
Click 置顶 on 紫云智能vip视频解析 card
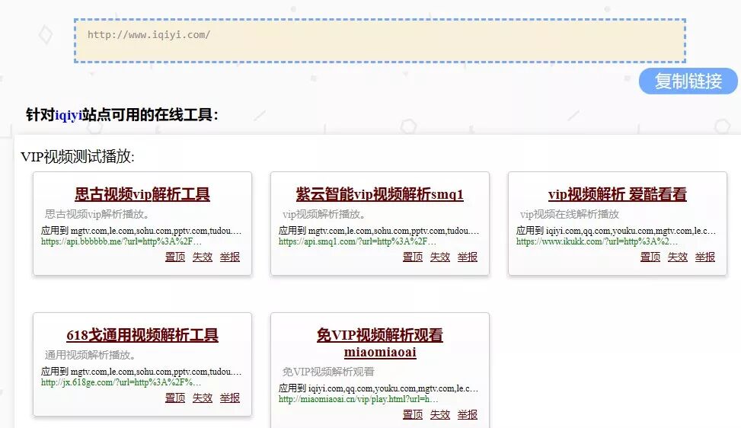[x=413, y=257]
